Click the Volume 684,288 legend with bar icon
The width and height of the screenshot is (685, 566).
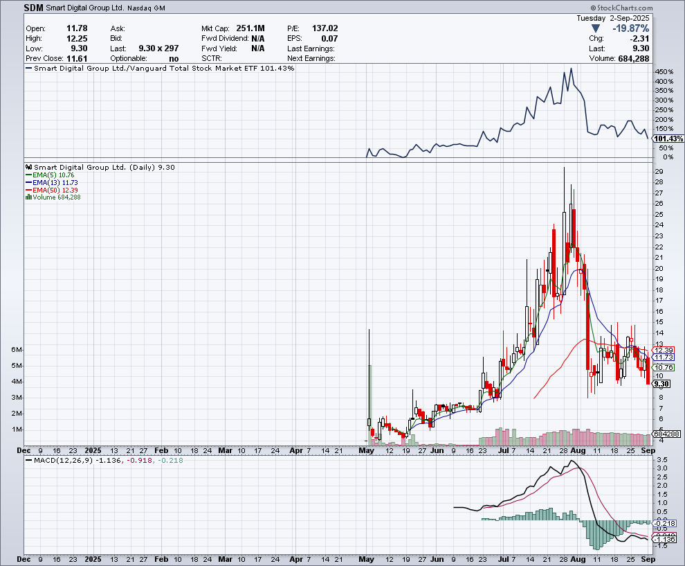53,197
